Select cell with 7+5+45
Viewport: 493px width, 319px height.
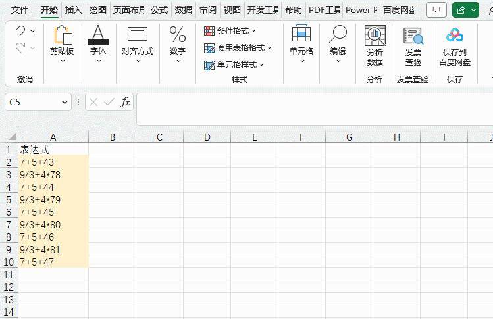click(53, 212)
